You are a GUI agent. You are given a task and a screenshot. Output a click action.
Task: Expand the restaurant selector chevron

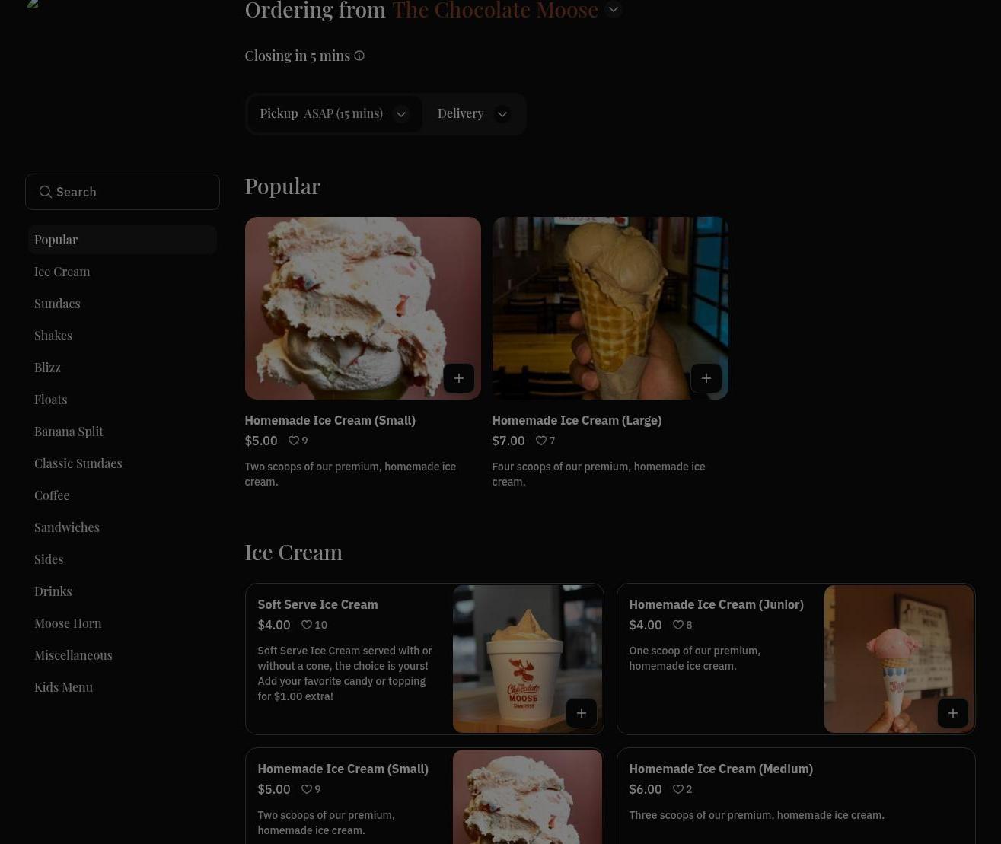613,10
